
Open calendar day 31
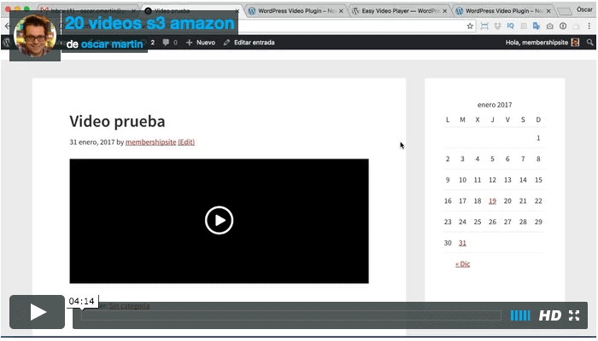[x=462, y=243]
